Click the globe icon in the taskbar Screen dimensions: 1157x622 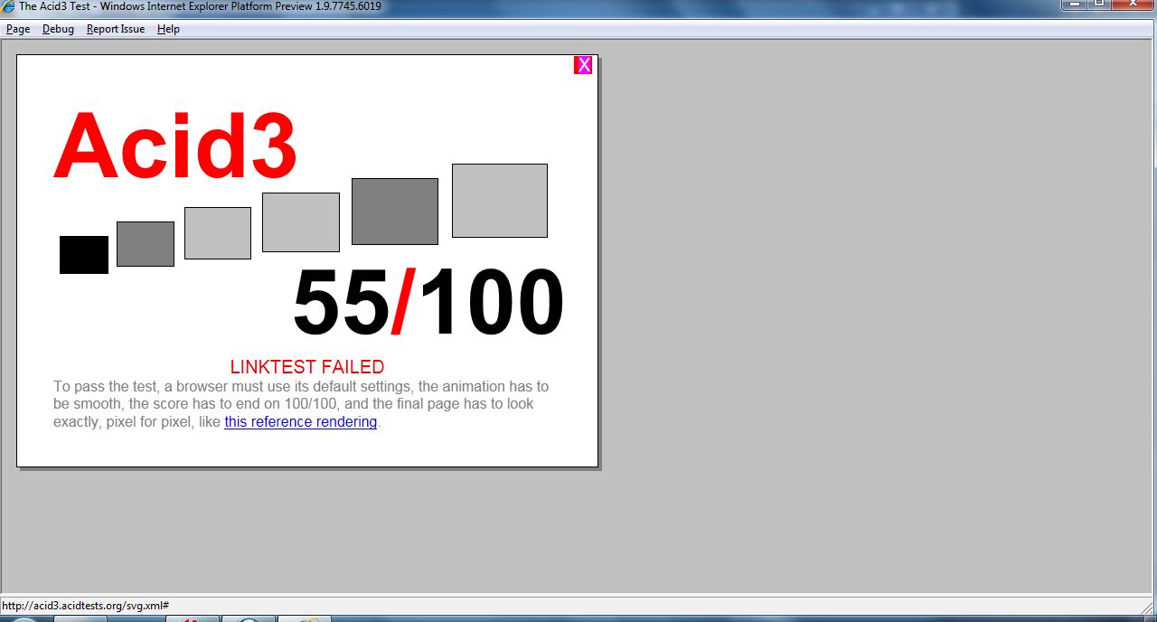249,618
